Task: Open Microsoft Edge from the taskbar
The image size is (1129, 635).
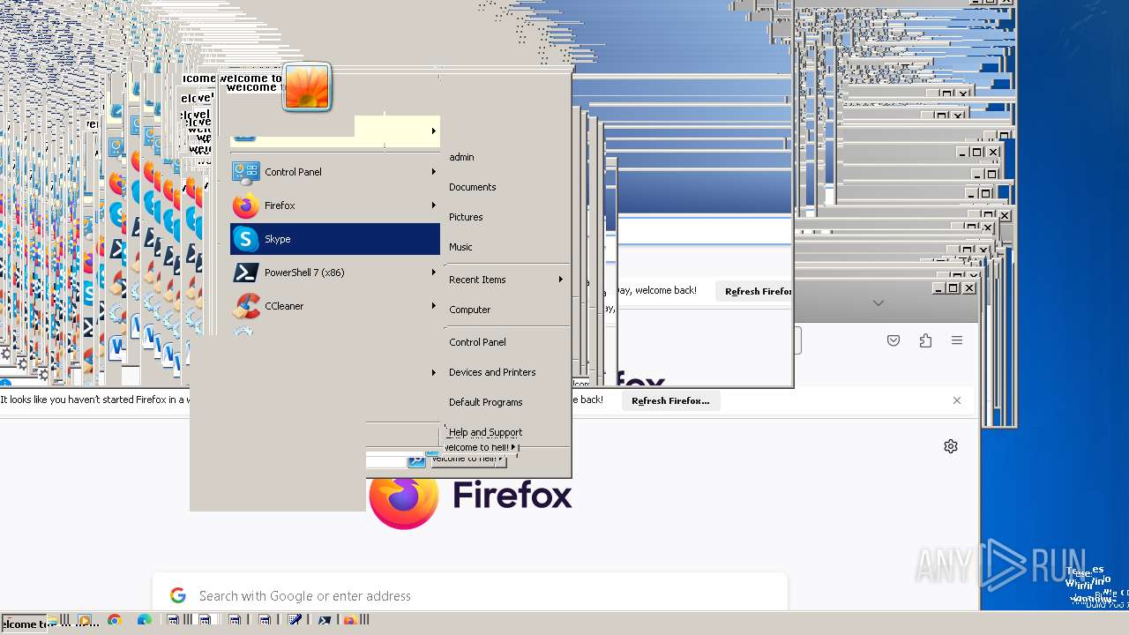Action: [145, 621]
